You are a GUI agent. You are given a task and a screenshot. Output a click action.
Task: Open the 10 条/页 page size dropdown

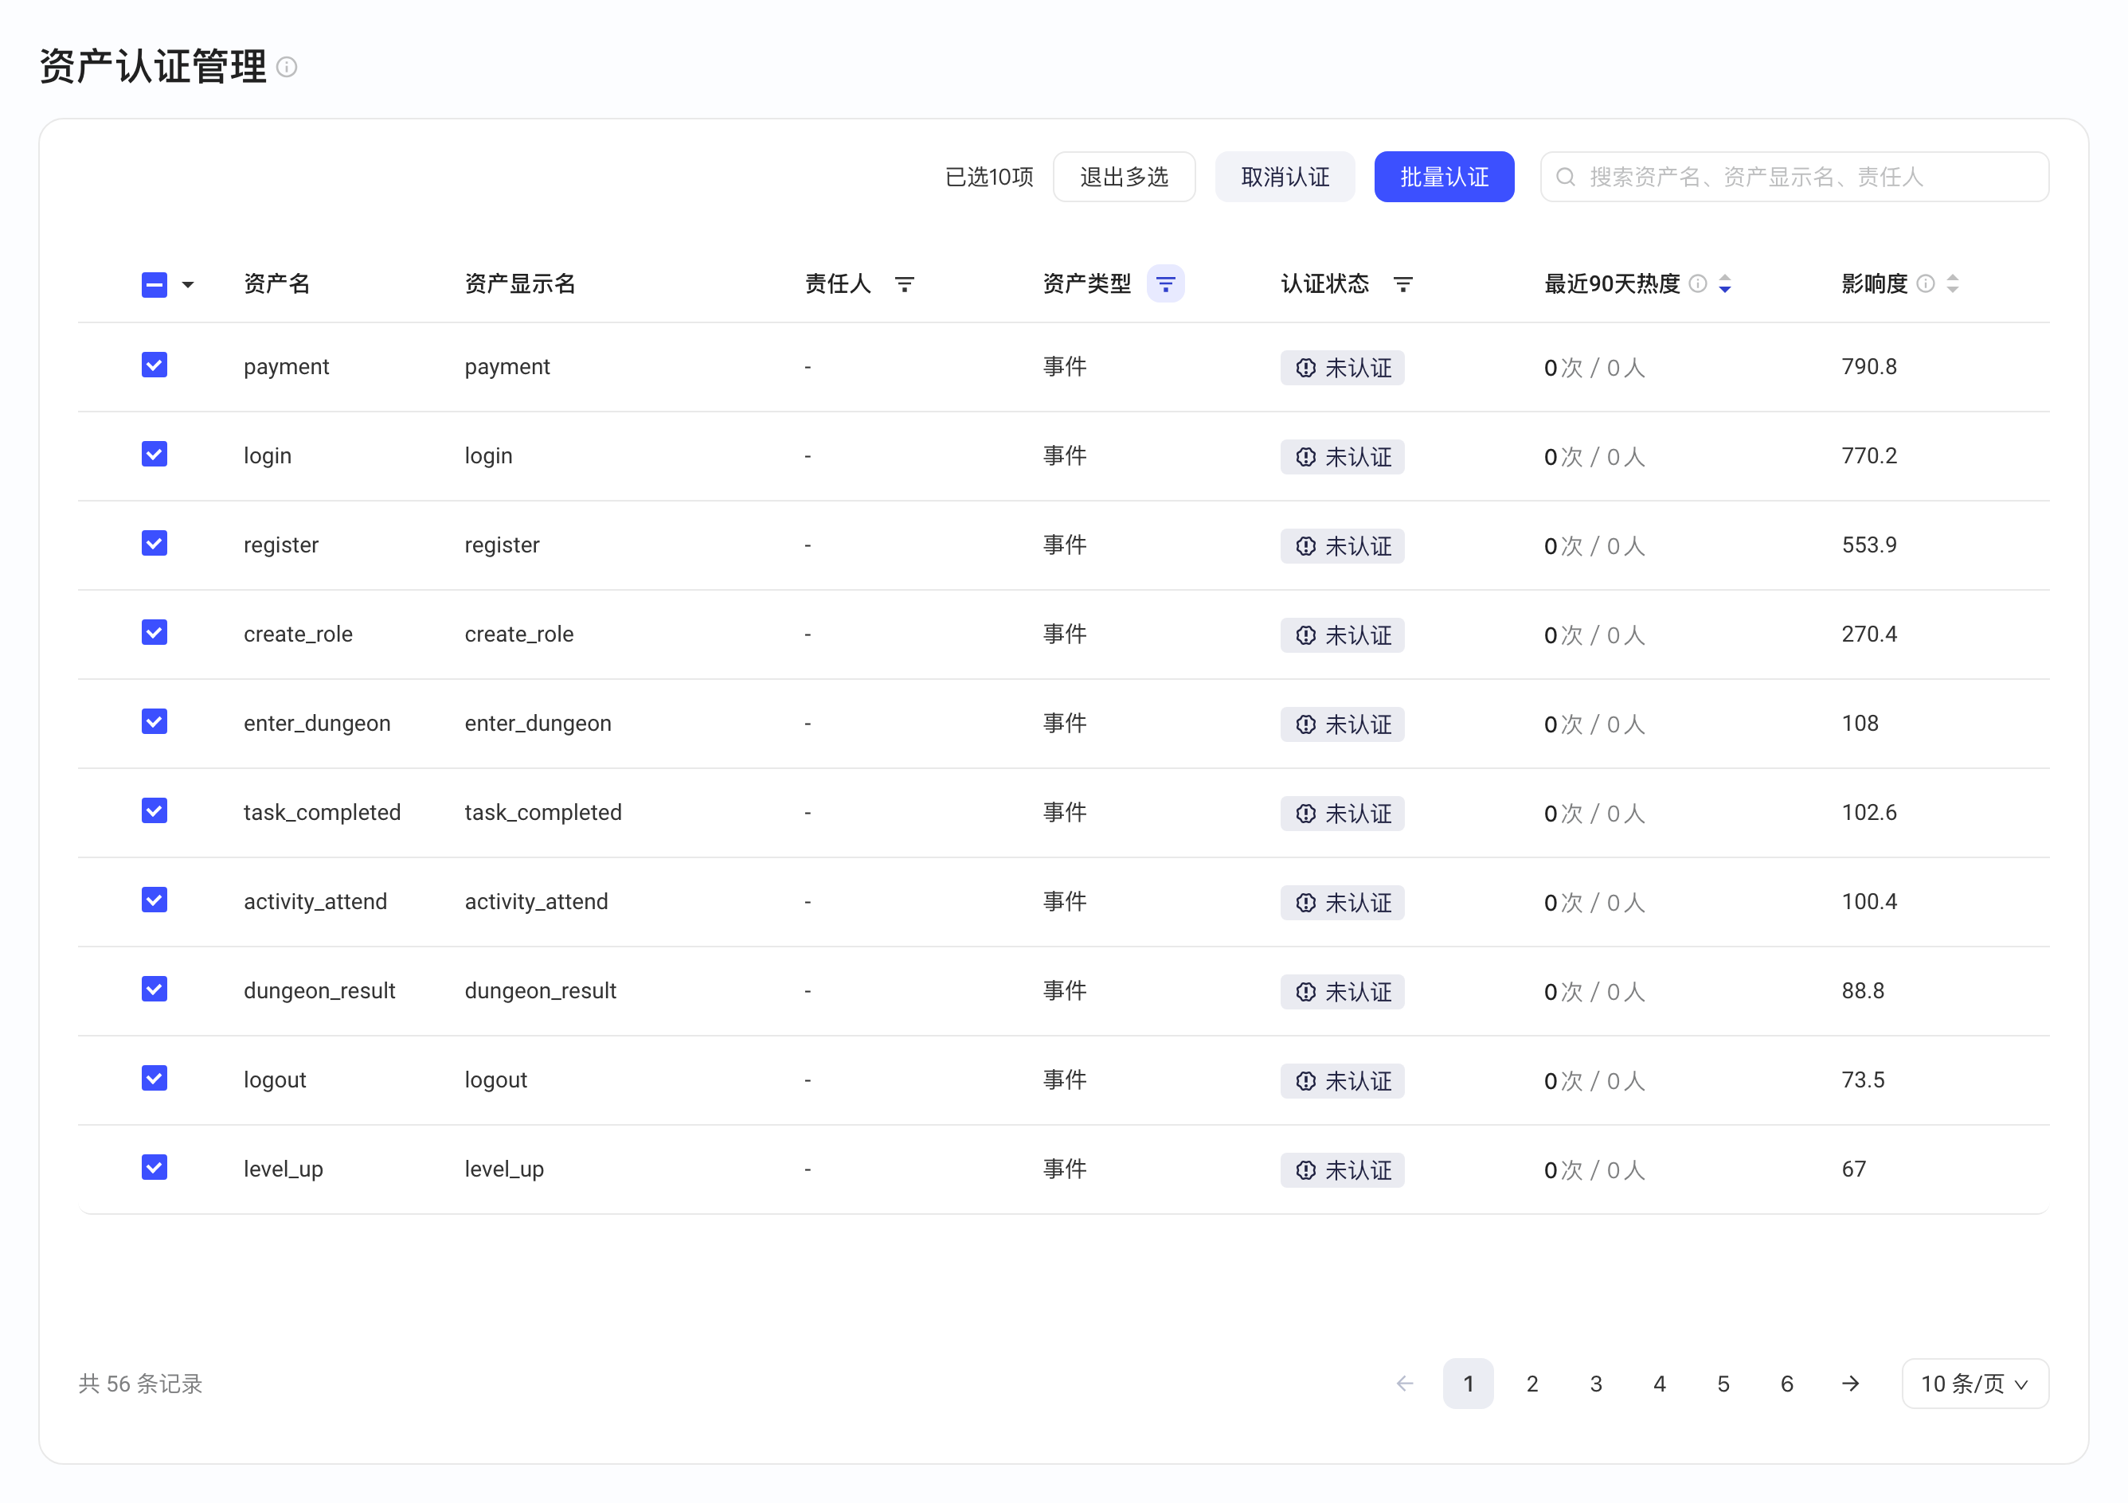click(x=1975, y=1384)
